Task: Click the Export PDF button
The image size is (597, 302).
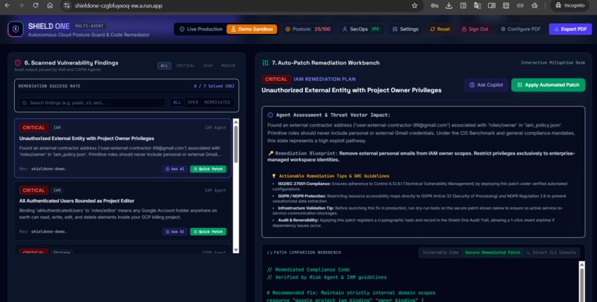Action: [x=570, y=30]
